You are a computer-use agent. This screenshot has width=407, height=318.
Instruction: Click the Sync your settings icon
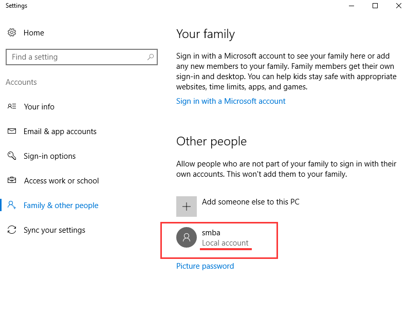tap(12, 230)
